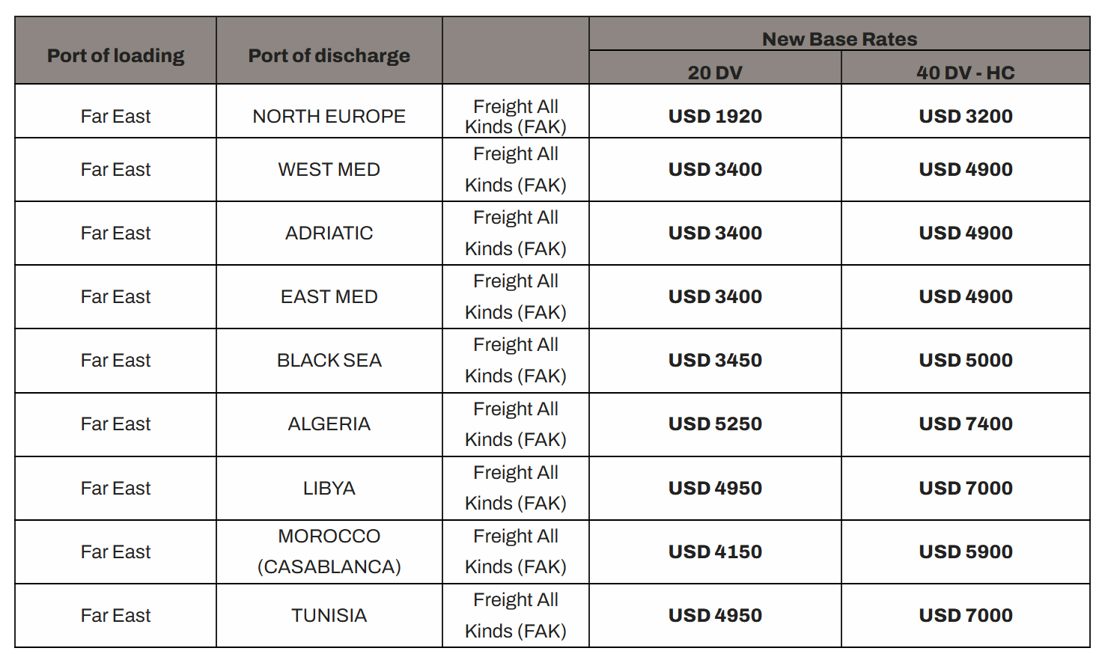Click the NORTH EUROPE discharge cell

coord(329,117)
